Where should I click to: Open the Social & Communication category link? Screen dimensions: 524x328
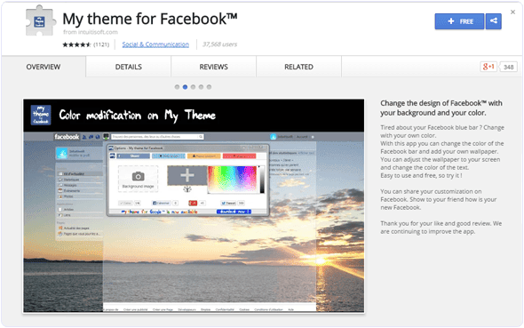pos(155,44)
